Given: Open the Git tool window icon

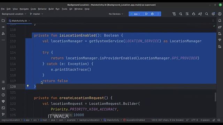Looking at the screenshot, I should point(3,114).
